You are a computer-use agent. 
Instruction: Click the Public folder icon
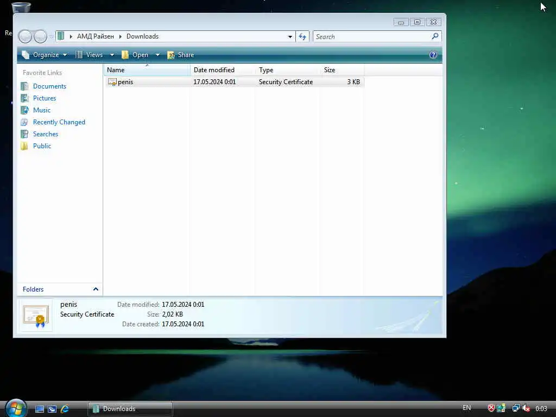pyautogui.click(x=24, y=146)
